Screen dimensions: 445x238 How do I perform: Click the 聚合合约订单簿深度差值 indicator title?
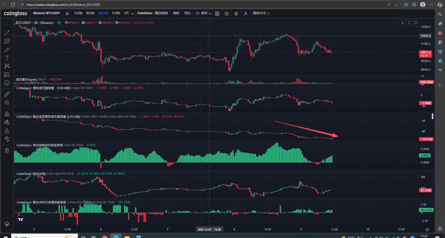(41, 202)
